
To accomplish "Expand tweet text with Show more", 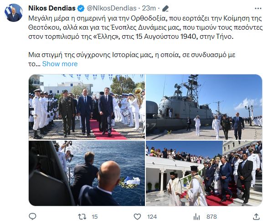I will coord(60,64).
